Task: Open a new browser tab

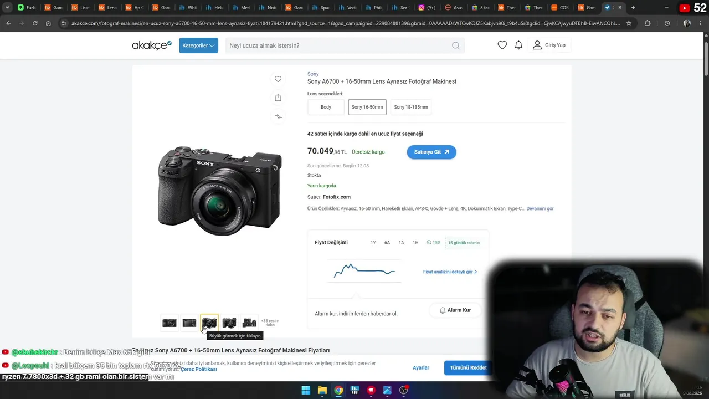Action: pyautogui.click(x=633, y=8)
